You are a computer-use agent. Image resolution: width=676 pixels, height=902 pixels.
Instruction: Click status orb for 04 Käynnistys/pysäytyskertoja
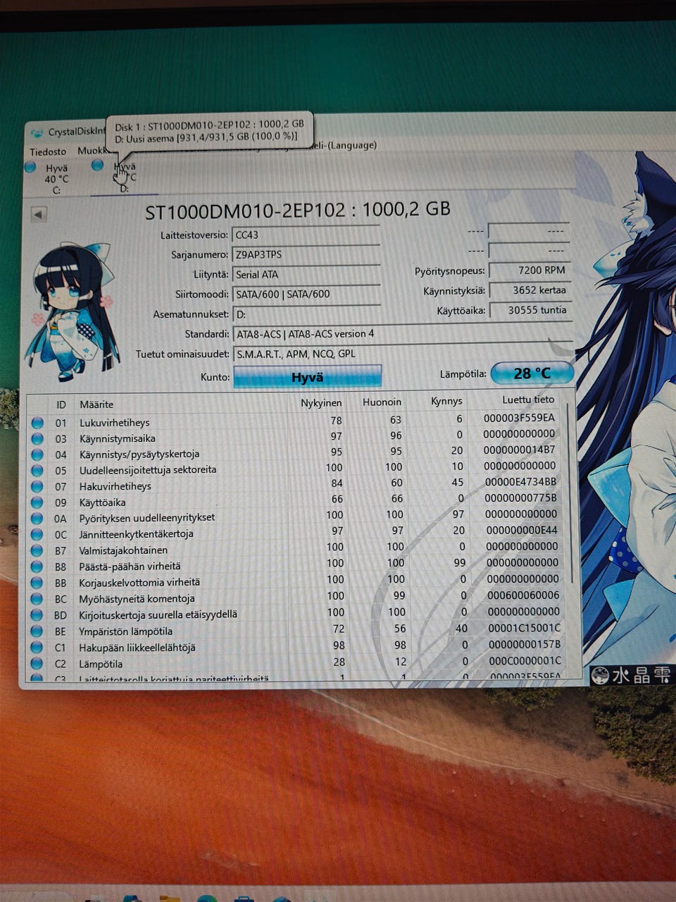click(x=38, y=455)
